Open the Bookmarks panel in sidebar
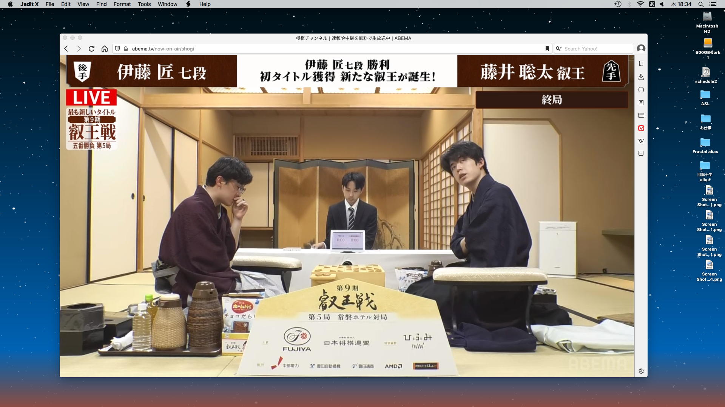The width and height of the screenshot is (725, 407). coord(641,64)
